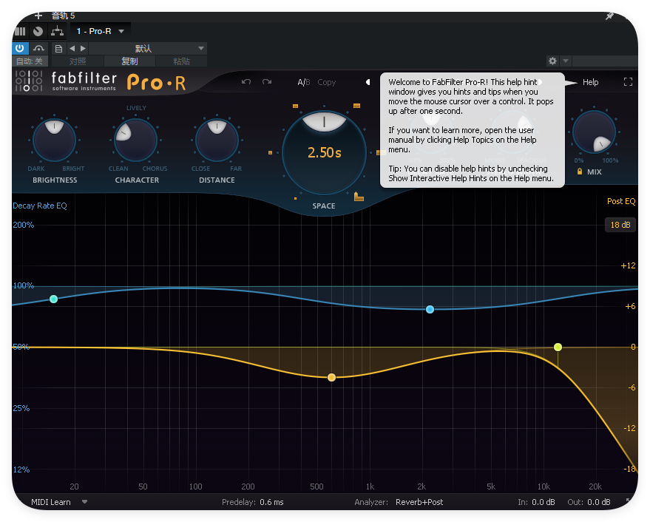The image size is (650, 522).
Task: Click the 粘贴 paste button
Action: click(x=181, y=61)
